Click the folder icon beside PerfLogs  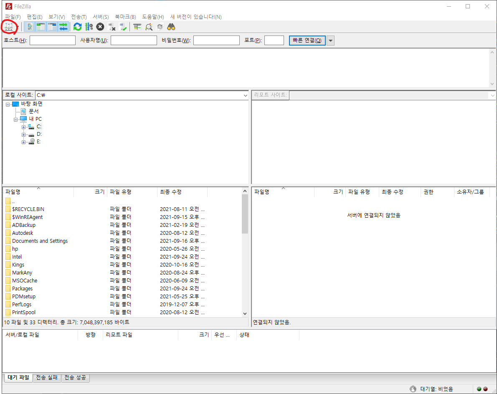click(x=8, y=304)
